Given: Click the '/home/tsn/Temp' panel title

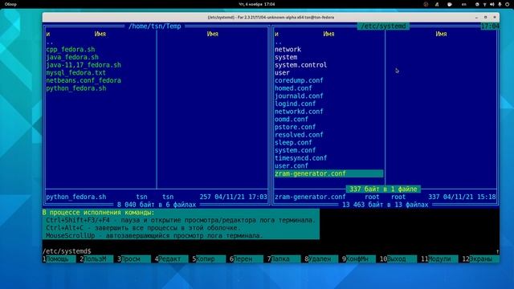Looking at the screenshot, I should tap(155, 26).
